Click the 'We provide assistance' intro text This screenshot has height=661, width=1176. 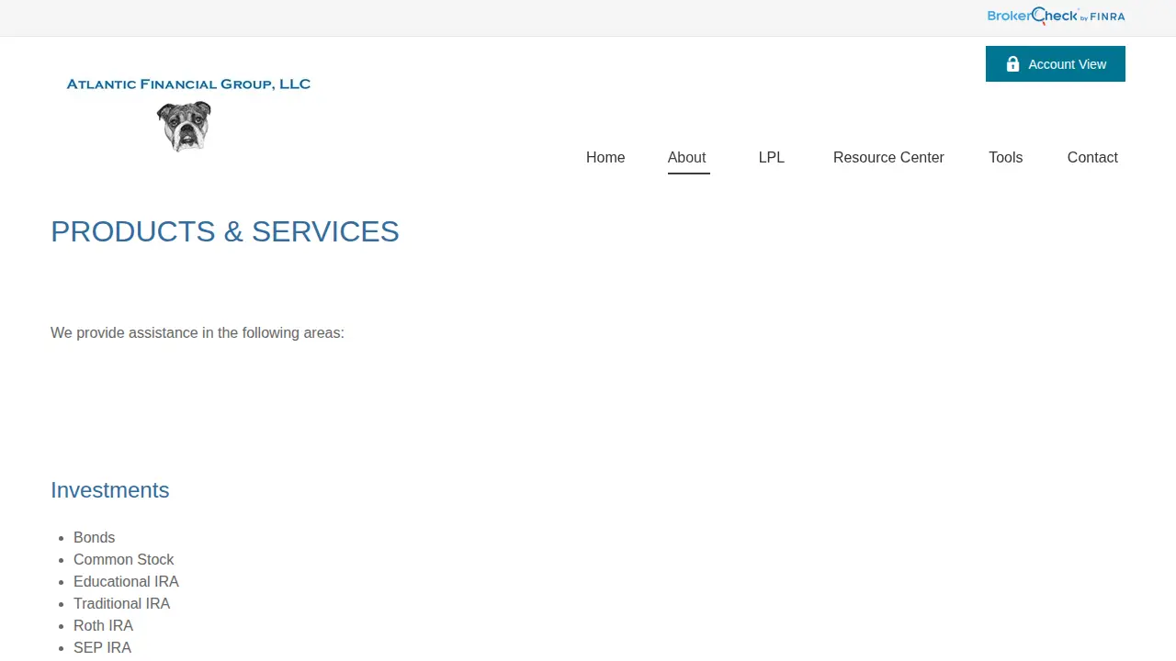point(198,332)
